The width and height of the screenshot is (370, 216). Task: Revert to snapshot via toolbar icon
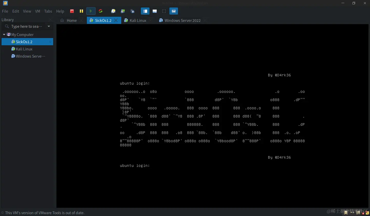123,11
